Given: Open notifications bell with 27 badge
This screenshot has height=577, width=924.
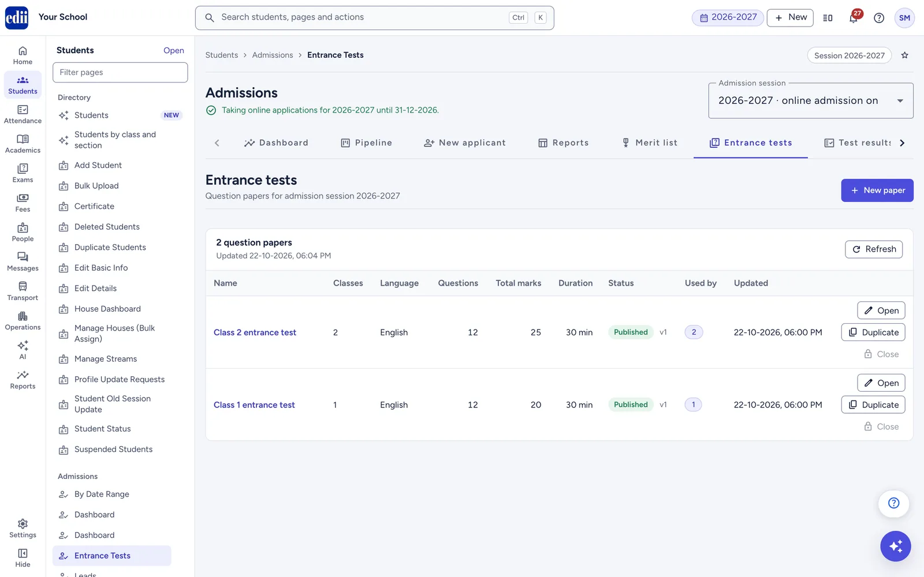Looking at the screenshot, I should pyautogui.click(x=854, y=18).
